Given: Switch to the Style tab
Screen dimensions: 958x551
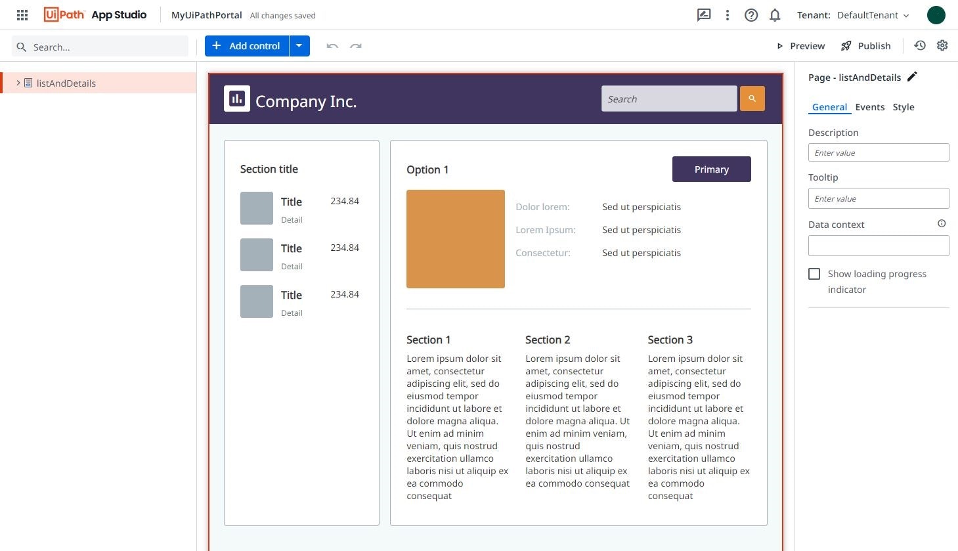Looking at the screenshot, I should click(x=904, y=106).
